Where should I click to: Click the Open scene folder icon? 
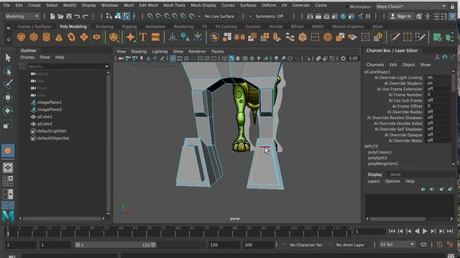pyautogui.click(x=60, y=16)
